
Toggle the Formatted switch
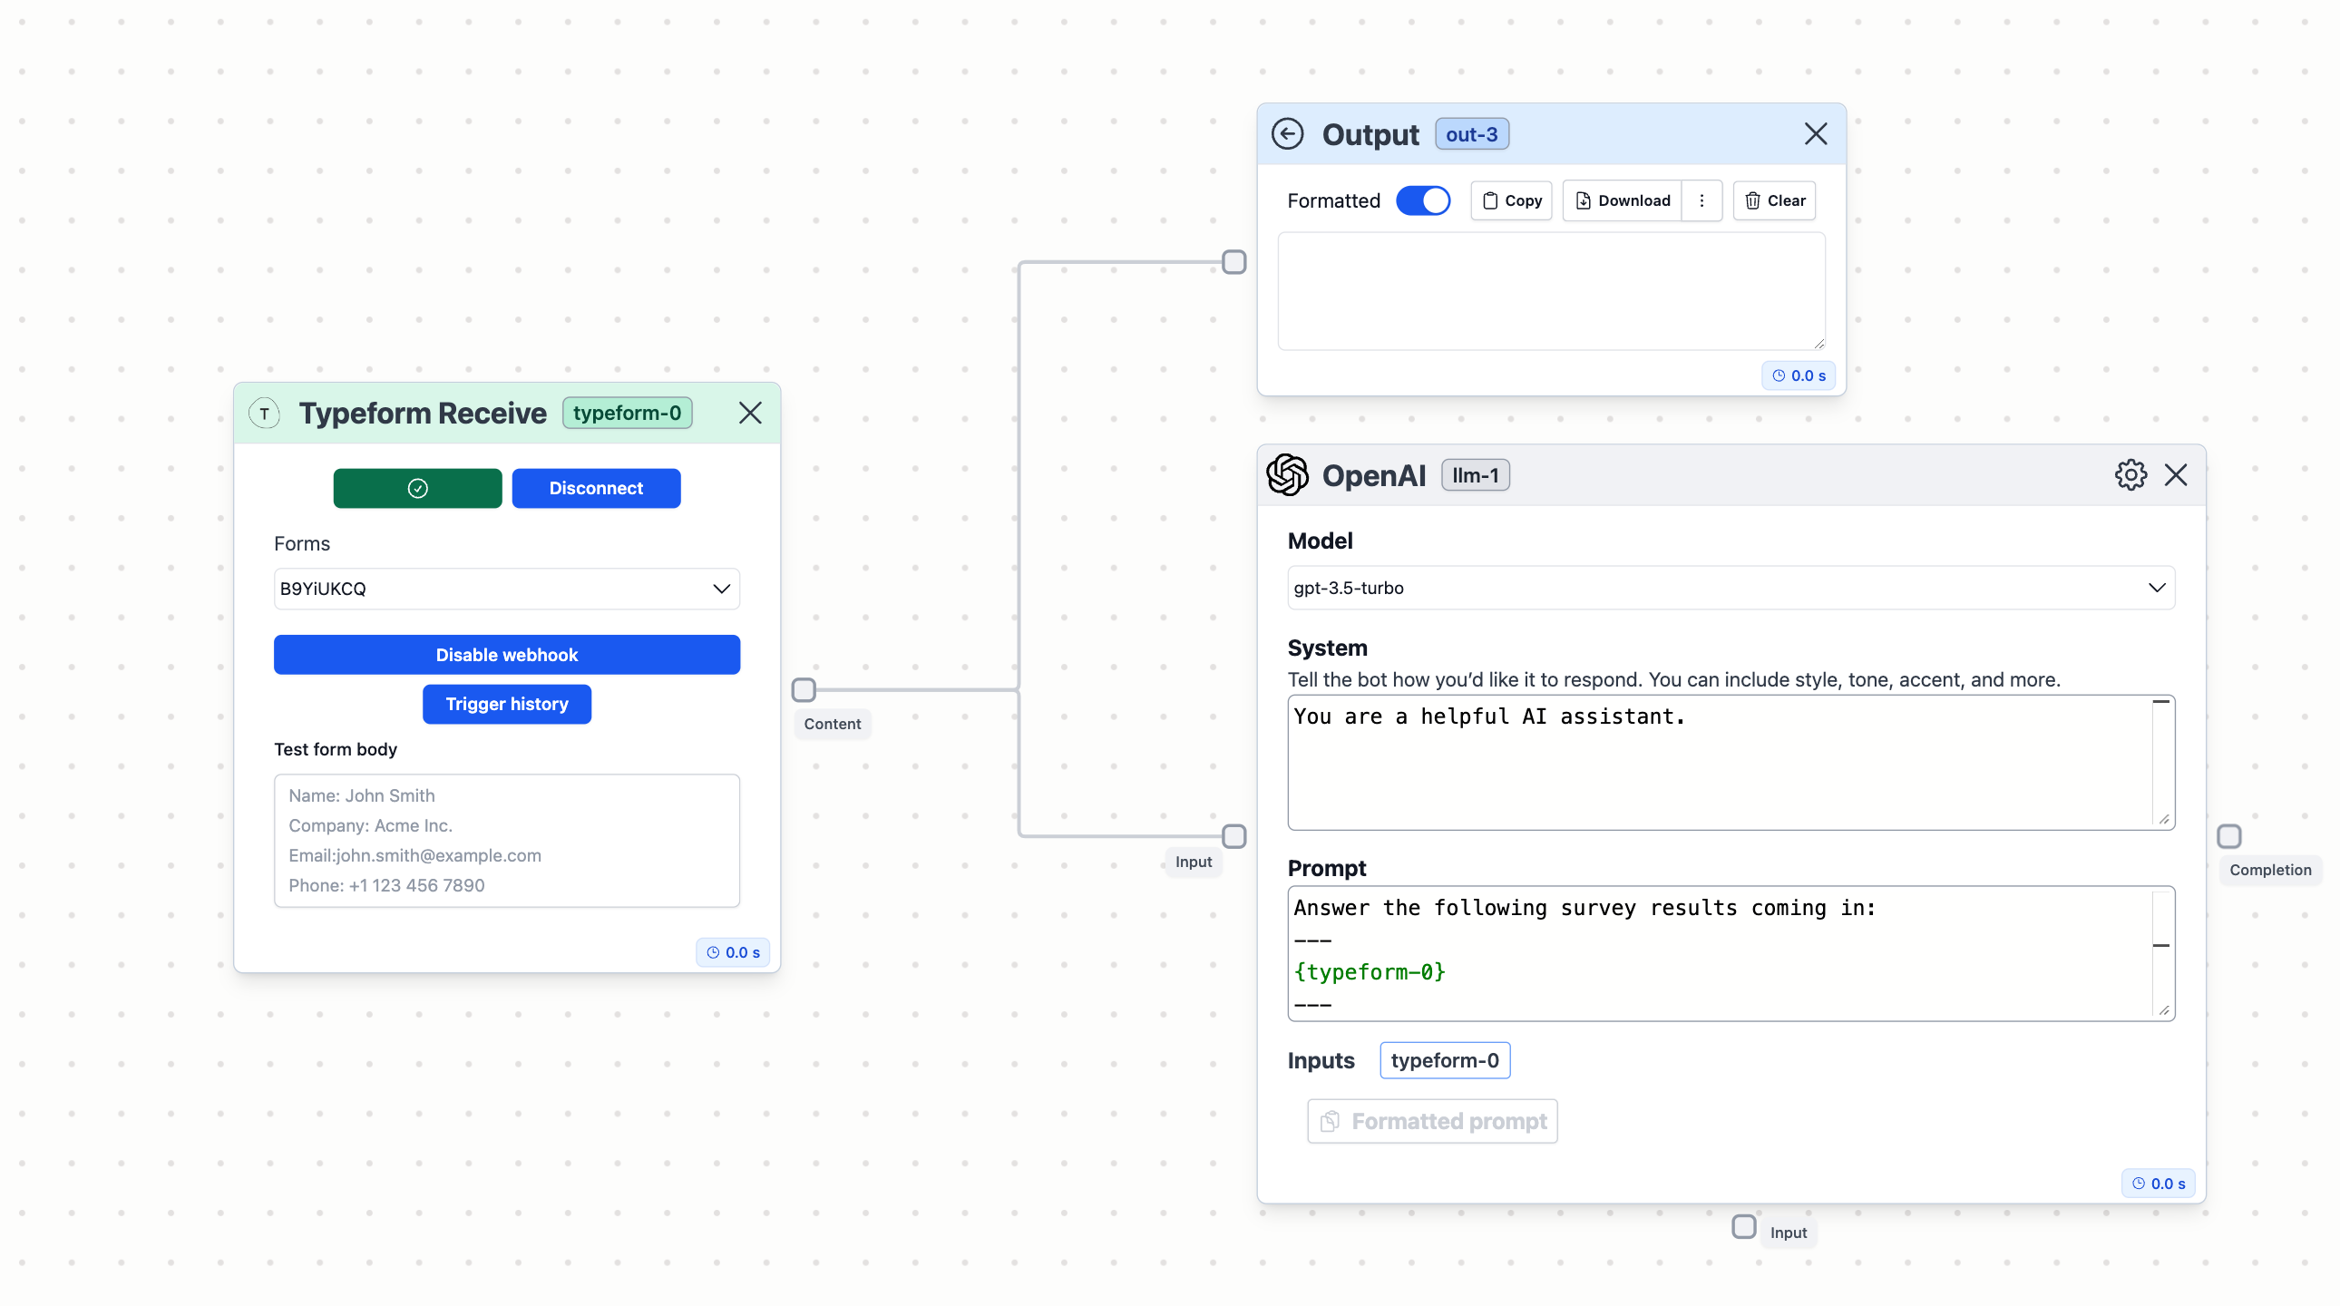[1422, 200]
